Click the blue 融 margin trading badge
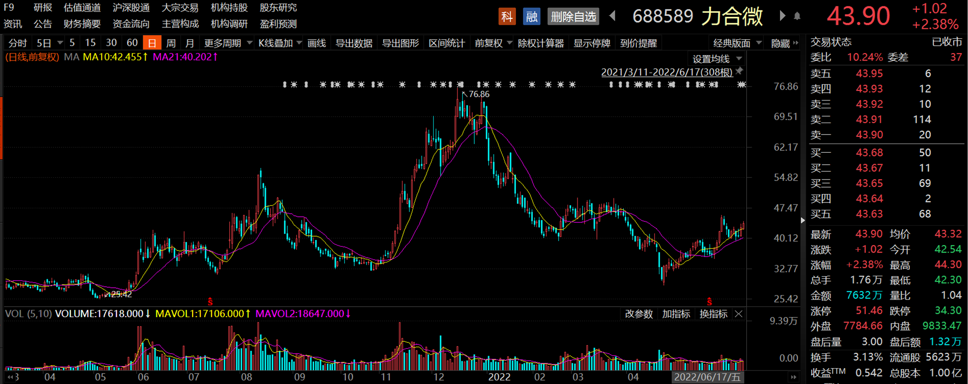 pos(532,16)
